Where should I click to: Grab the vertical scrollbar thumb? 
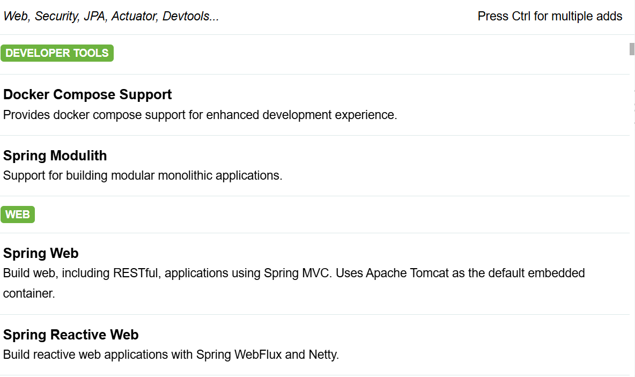632,49
